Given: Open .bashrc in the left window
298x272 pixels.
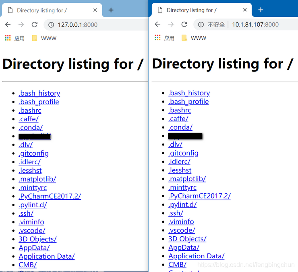Looking at the screenshot, I should 30,110.
